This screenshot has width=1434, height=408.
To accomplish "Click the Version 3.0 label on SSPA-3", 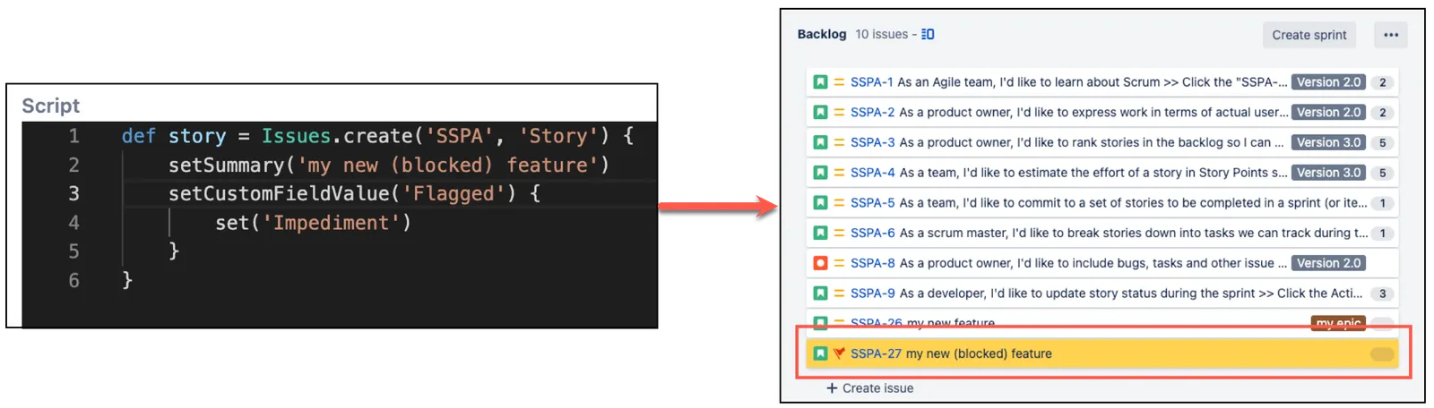I will coord(1328,142).
